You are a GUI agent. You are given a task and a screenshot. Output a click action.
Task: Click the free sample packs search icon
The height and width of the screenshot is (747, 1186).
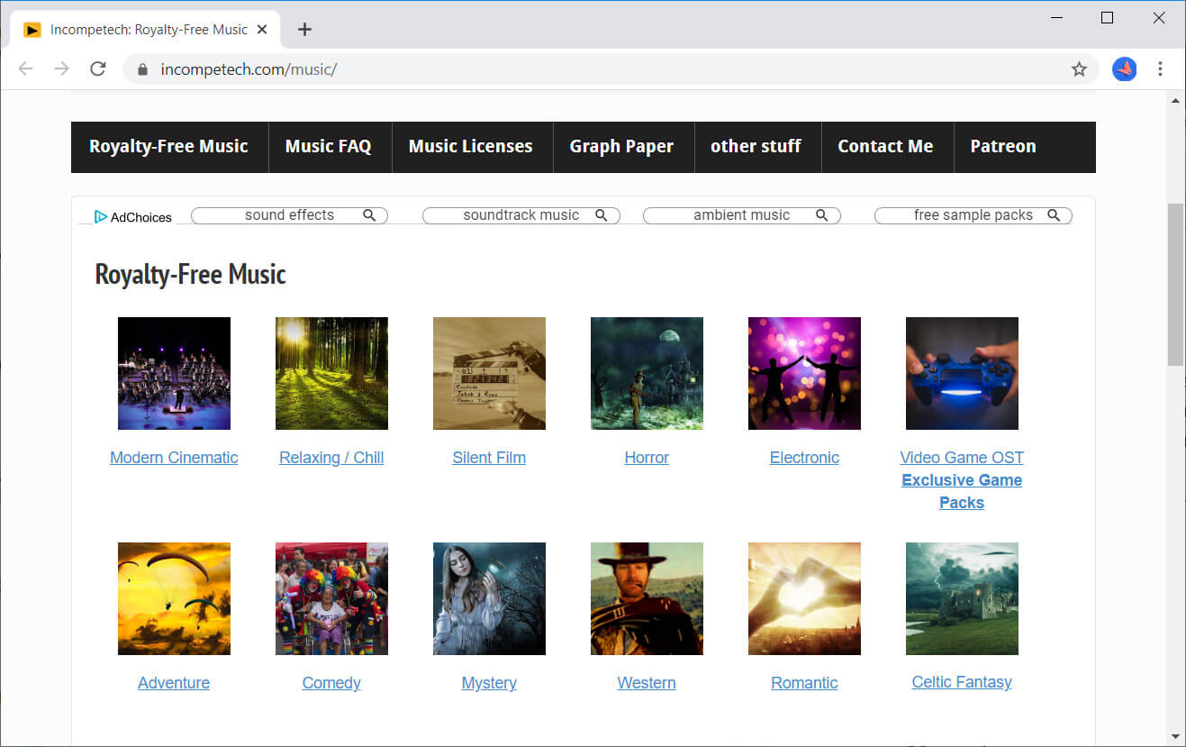(x=1054, y=214)
